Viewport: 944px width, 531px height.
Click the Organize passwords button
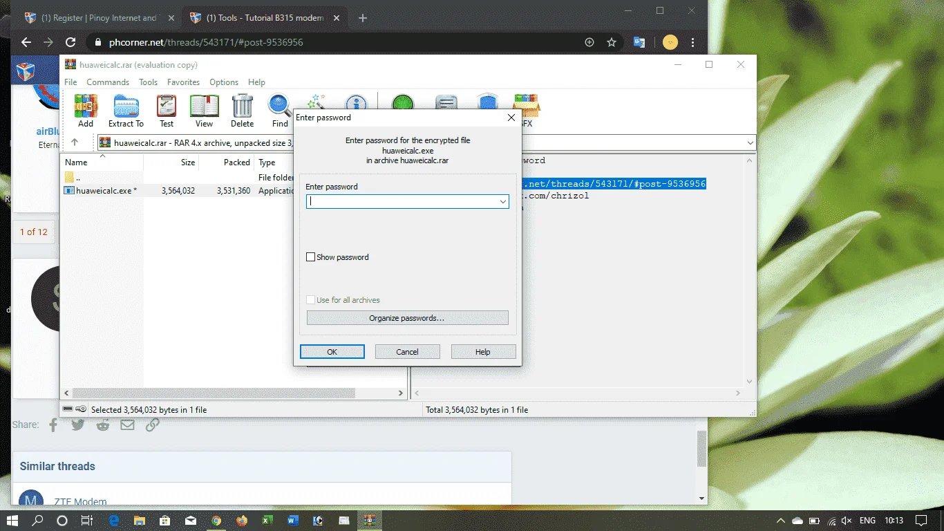click(x=408, y=318)
